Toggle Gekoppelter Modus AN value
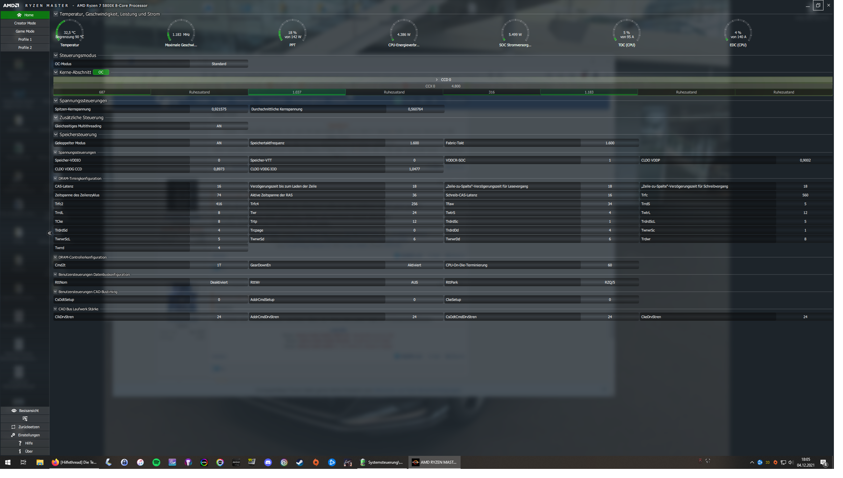The height and width of the screenshot is (478, 843). (x=219, y=143)
